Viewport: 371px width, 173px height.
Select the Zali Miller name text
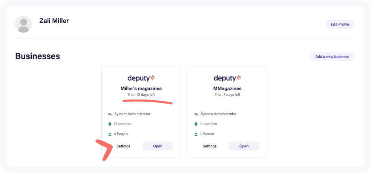pos(54,21)
